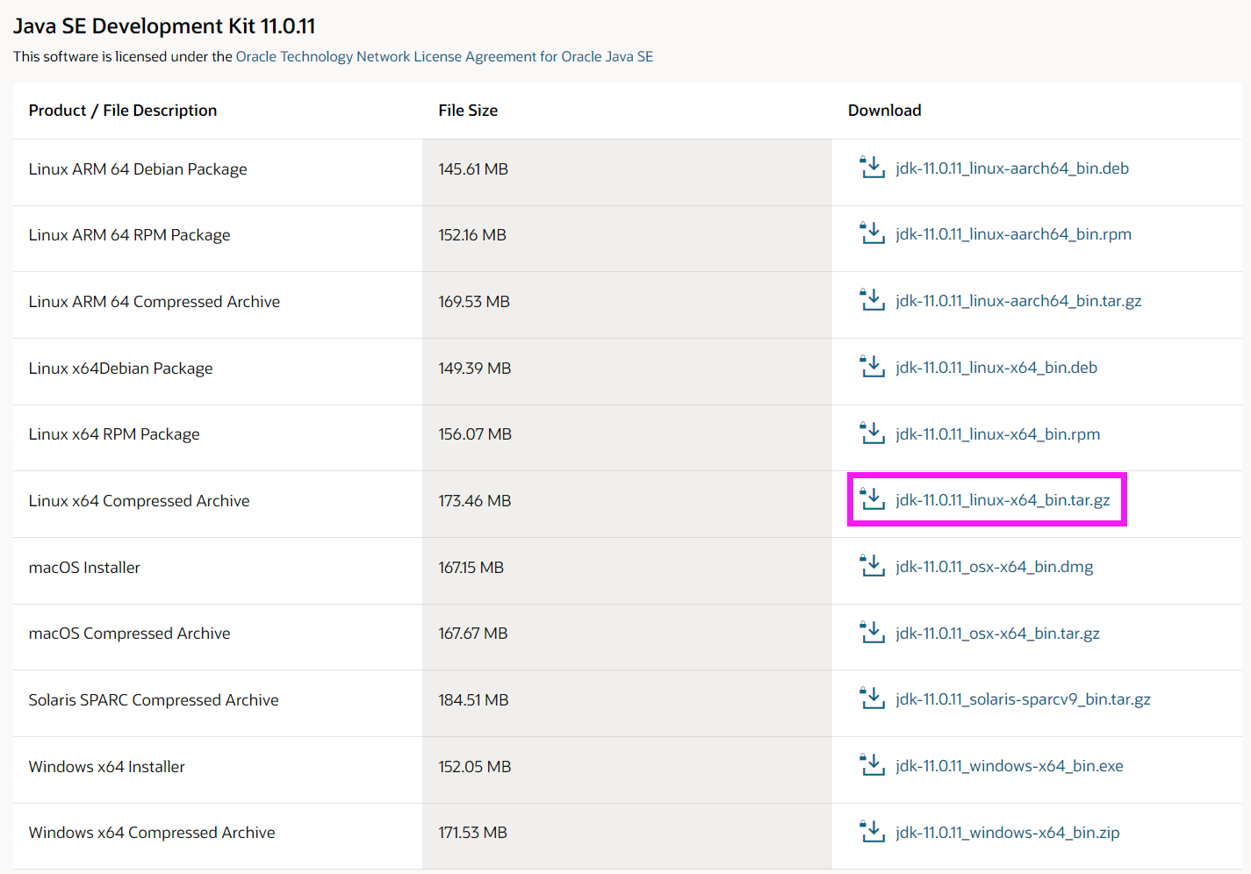Viewport: 1251px width, 874px height.
Task: Select 'Solaris SPARC Compressed Archive' text
Action: click(x=154, y=700)
